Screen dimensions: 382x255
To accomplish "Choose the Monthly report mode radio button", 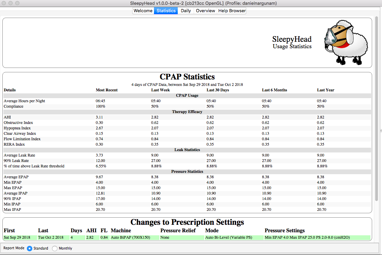I will (55, 249).
